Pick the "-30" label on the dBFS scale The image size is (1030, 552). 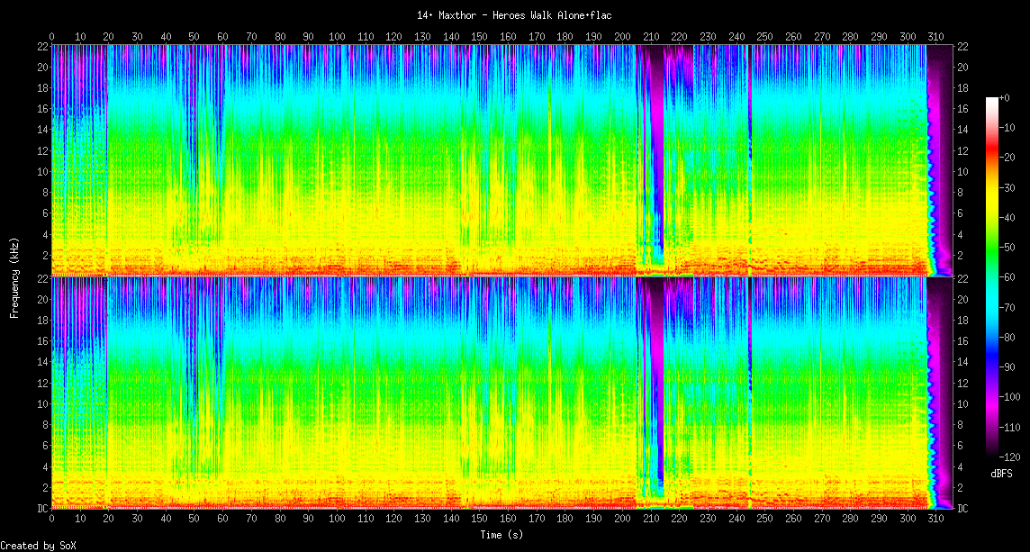[1009, 187]
